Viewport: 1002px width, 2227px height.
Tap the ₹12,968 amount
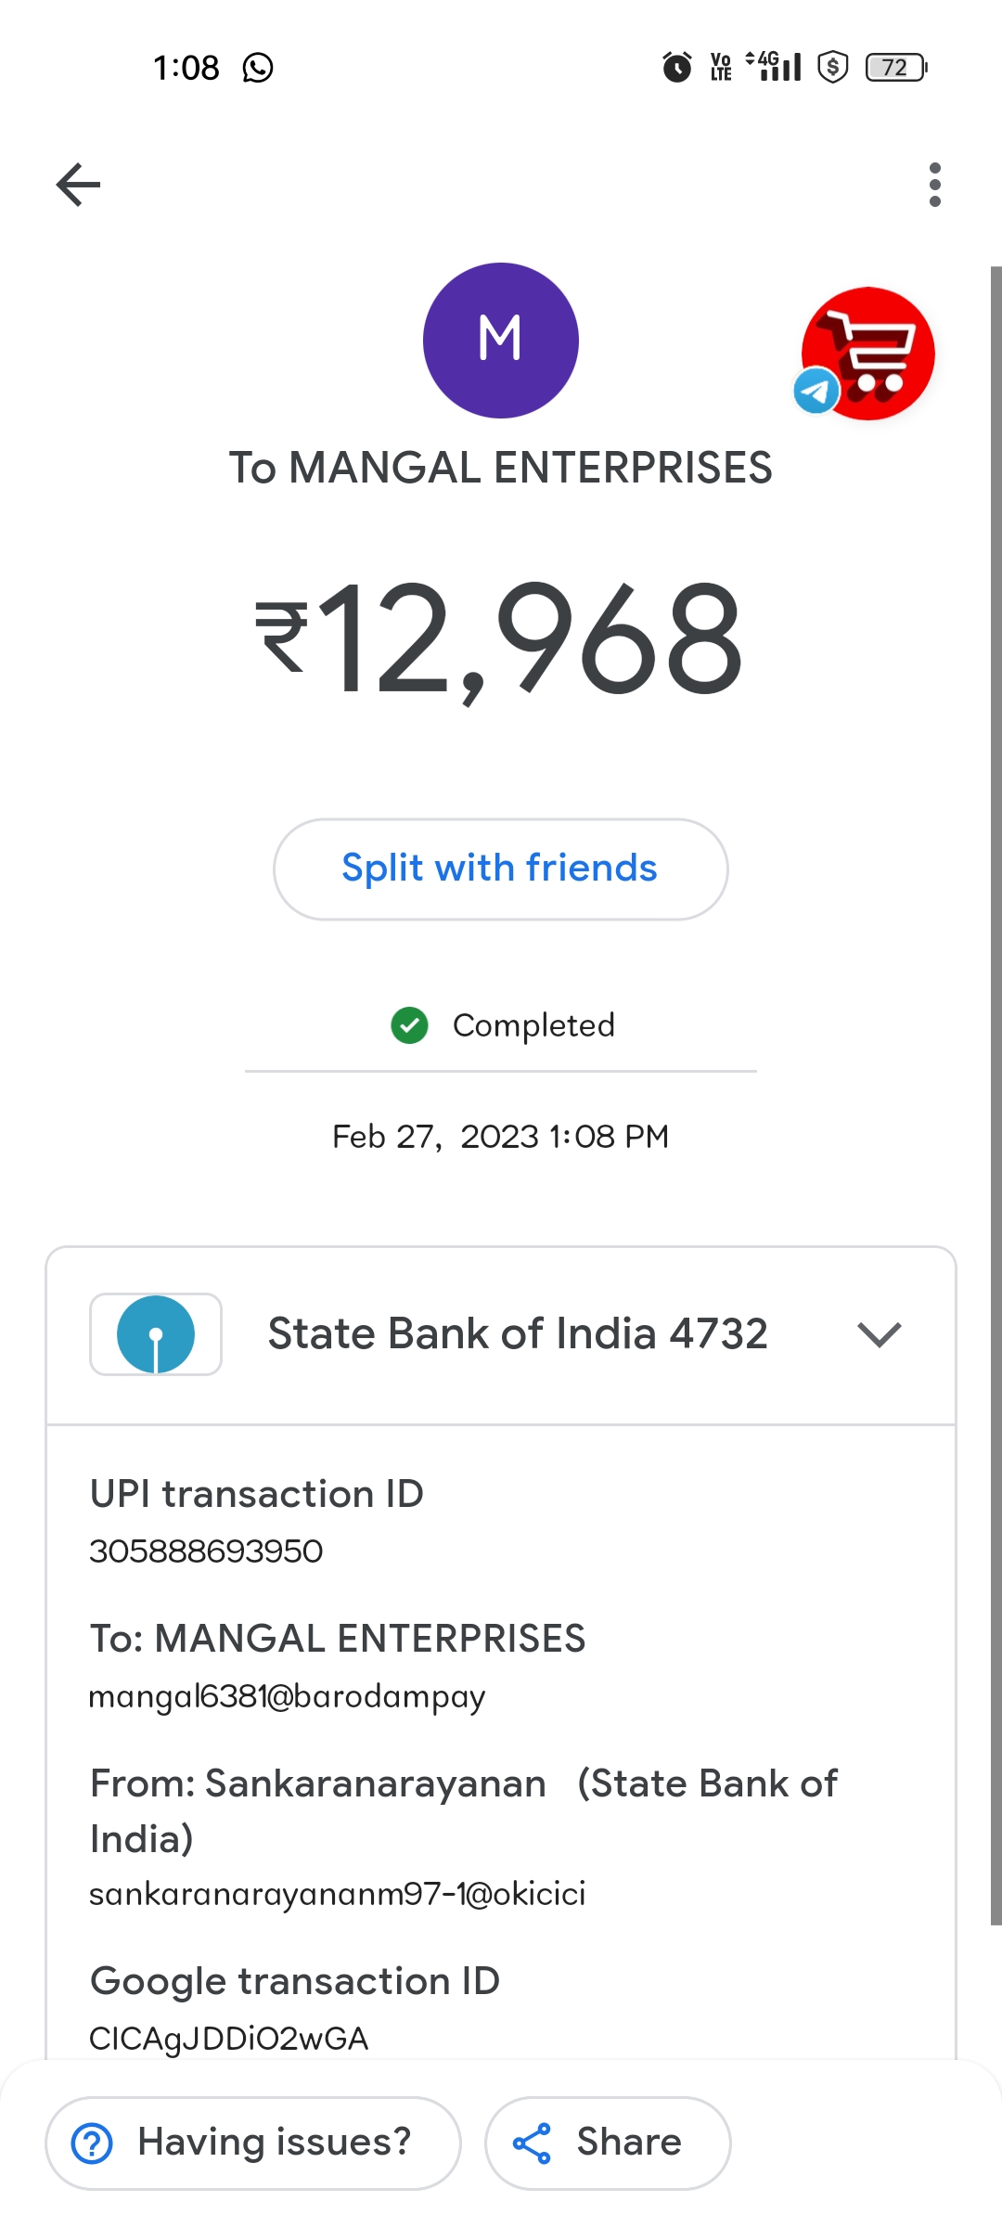pyautogui.click(x=501, y=638)
